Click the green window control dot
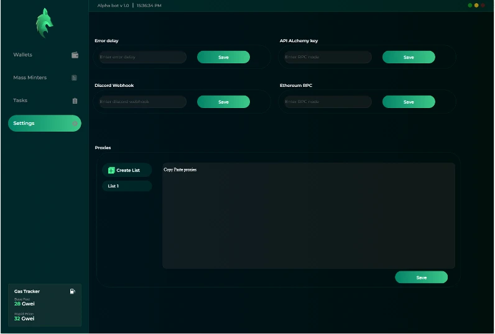This screenshot has width=495, height=334. (x=470, y=6)
